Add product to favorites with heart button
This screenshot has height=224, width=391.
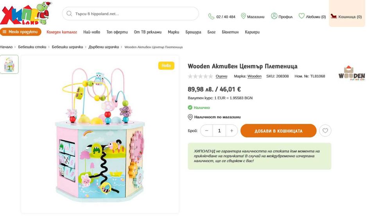(325, 131)
